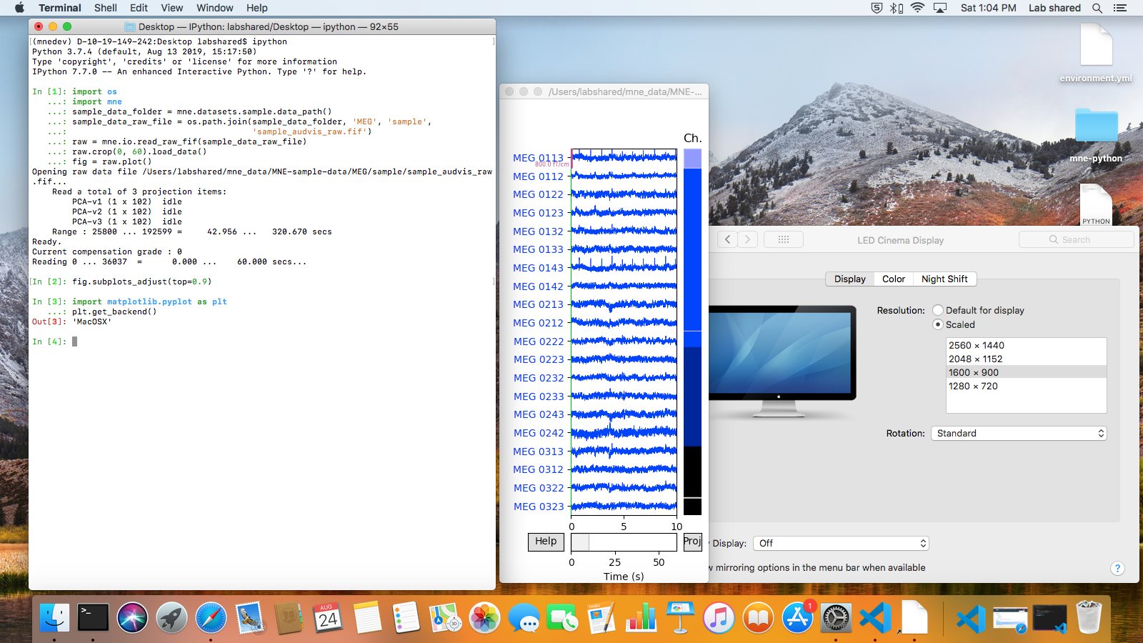
Task: Open Finder from the dock
Action: 55,618
